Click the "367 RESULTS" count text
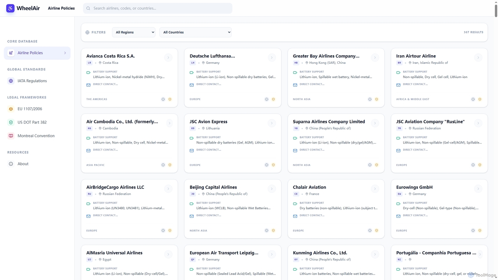The width and height of the screenshot is (498, 280). click(x=473, y=32)
